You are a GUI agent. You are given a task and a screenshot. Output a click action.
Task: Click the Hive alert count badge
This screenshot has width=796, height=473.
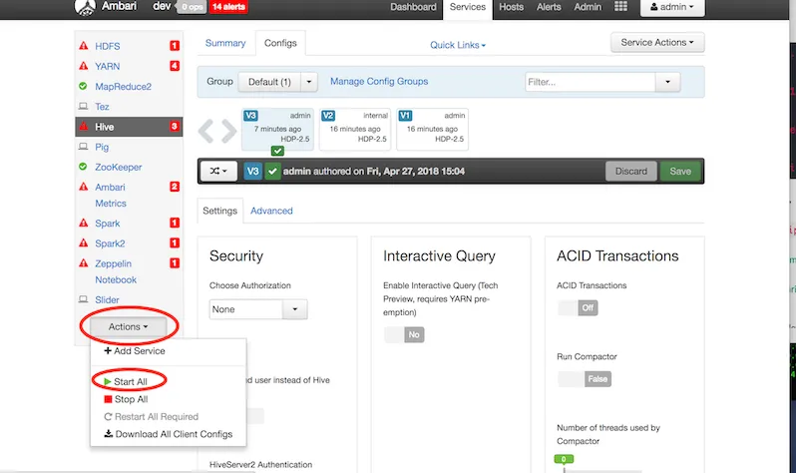175,127
